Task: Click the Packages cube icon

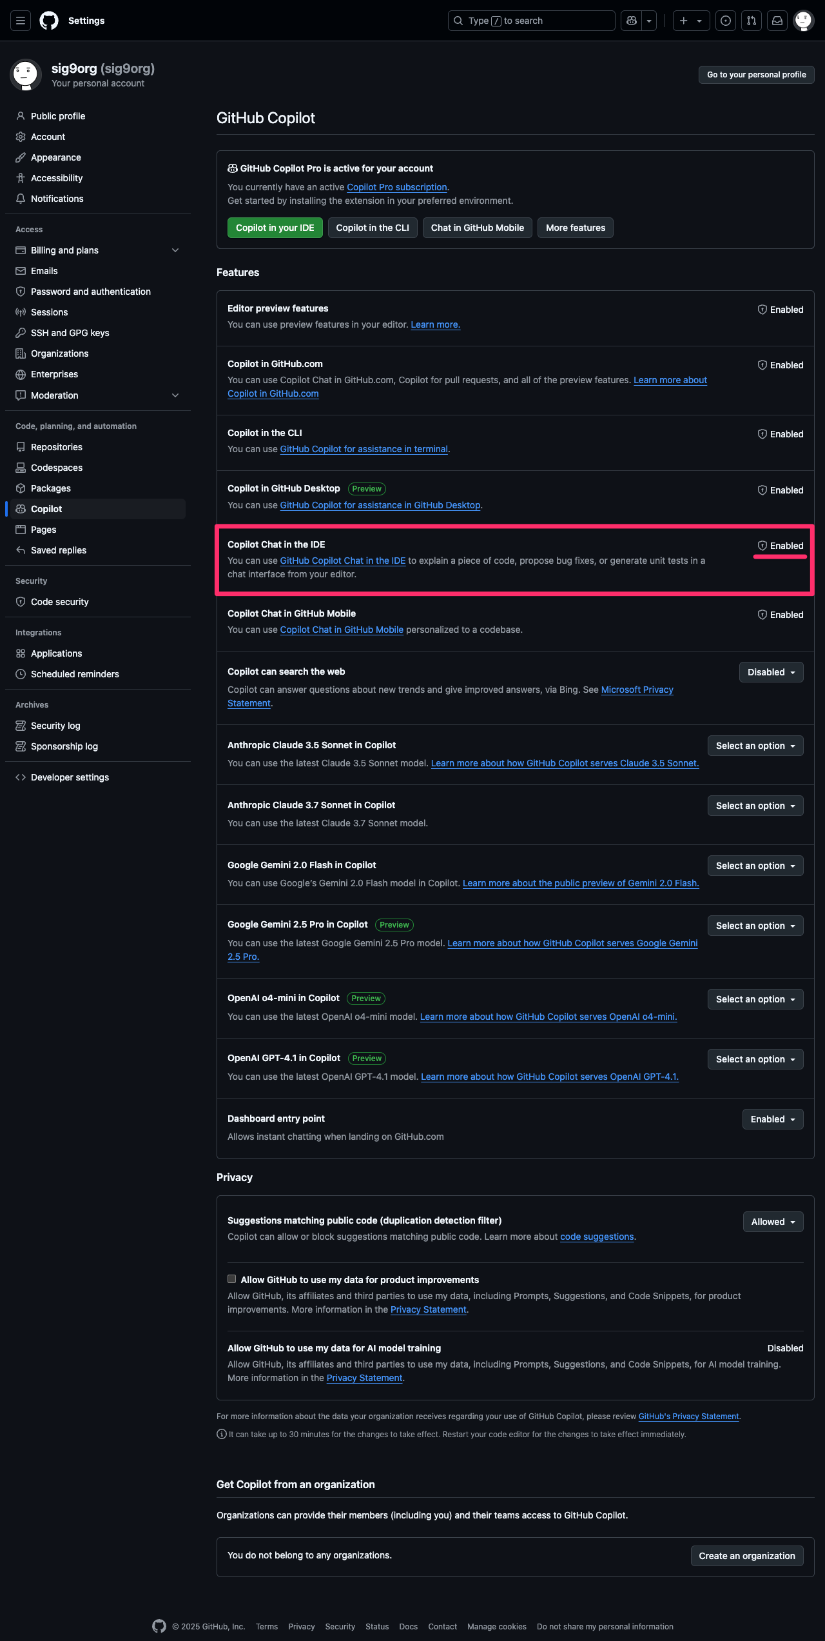Action: pyautogui.click(x=21, y=488)
